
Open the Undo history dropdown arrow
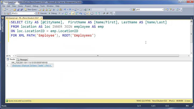[68, 9]
